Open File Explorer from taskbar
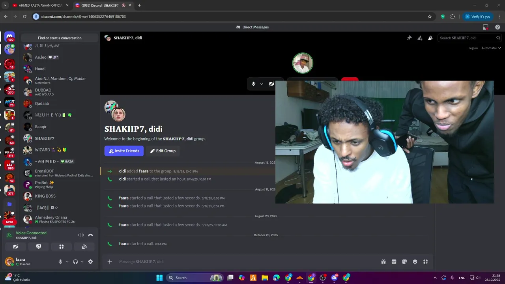This screenshot has width=505, height=284. [265, 278]
